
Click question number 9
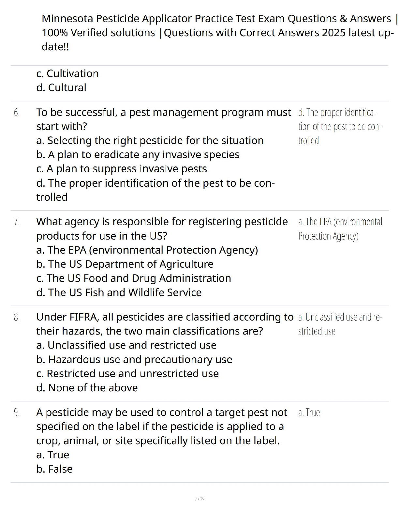(x=17, y=413)
